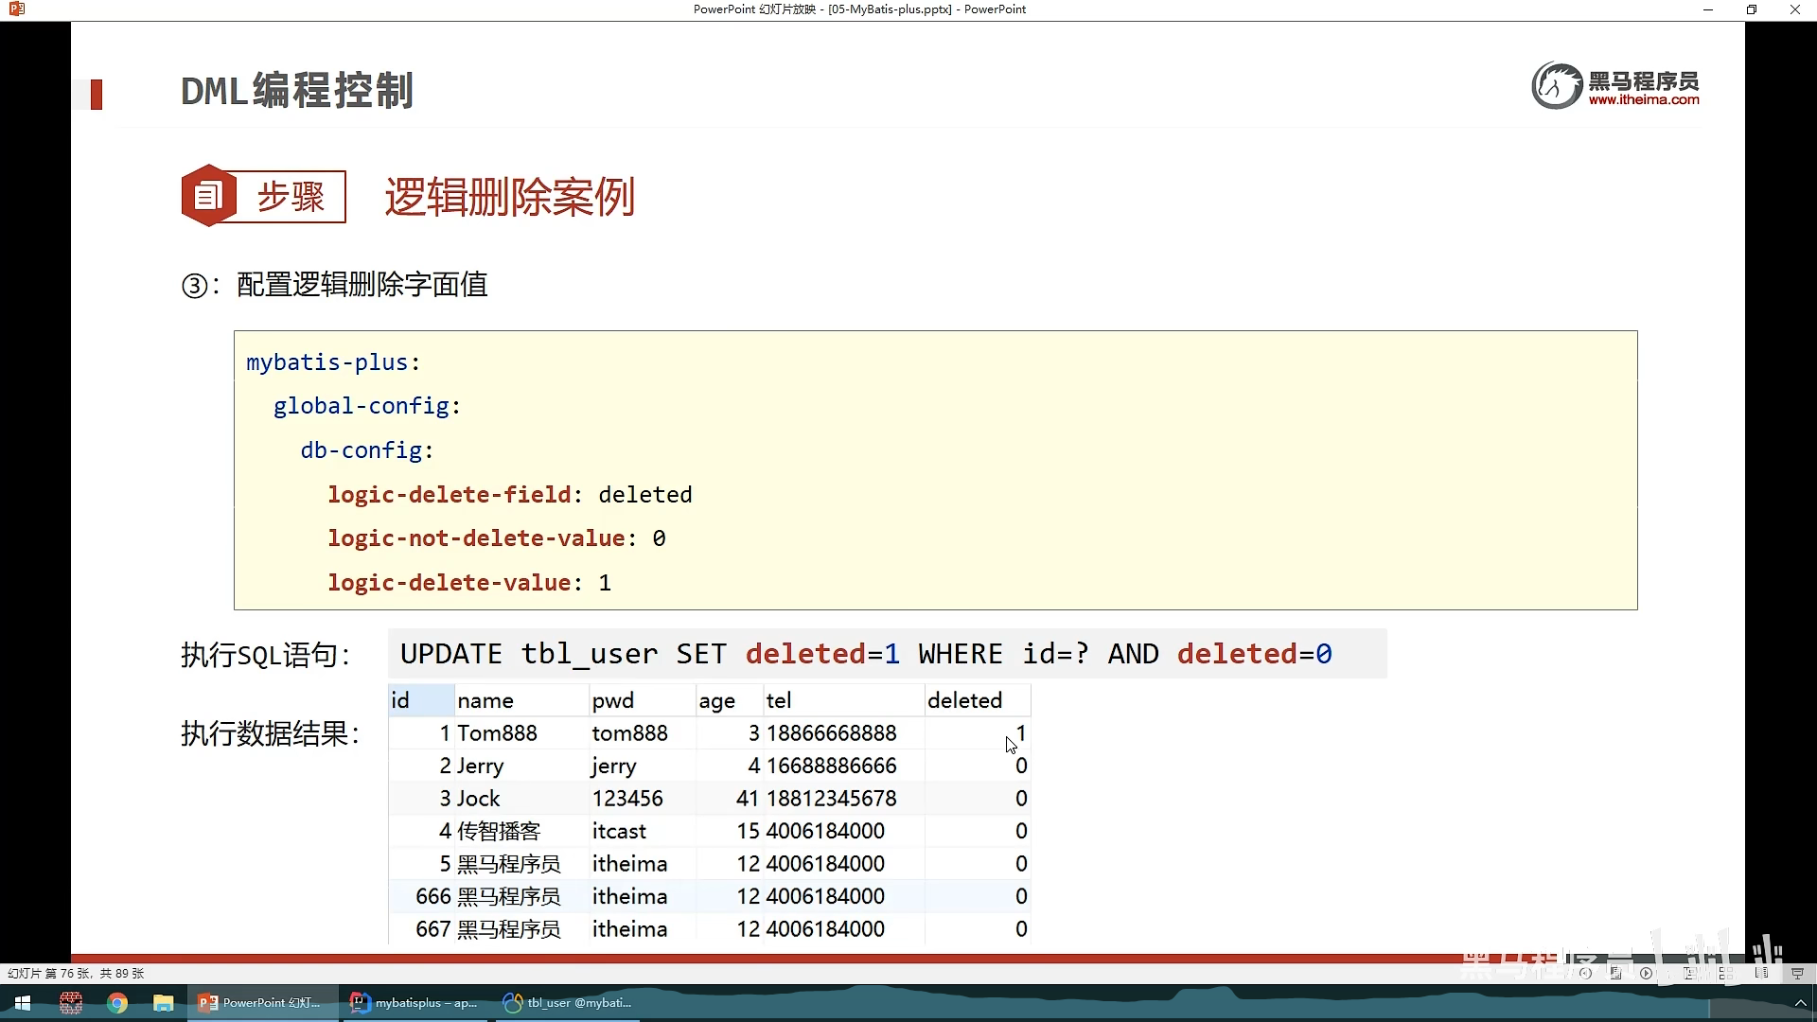The image size is (1817, 1022).
Task: Switch to the mybatisplus IntelliJ window
Action: [x=414, y=1003]
